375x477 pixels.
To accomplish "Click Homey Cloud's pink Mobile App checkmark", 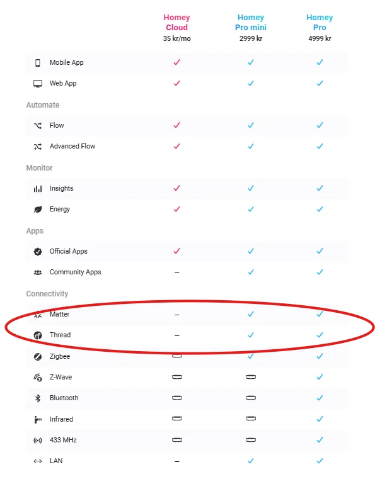I will [176, 62].
